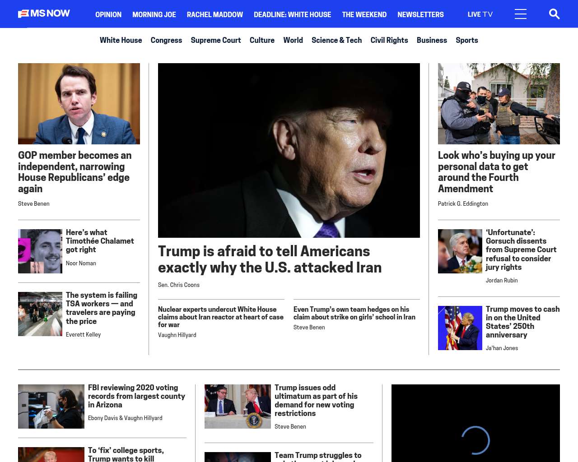Open author Patrick G. Eddington's page

pyautogui.click(x=463, y=204)
